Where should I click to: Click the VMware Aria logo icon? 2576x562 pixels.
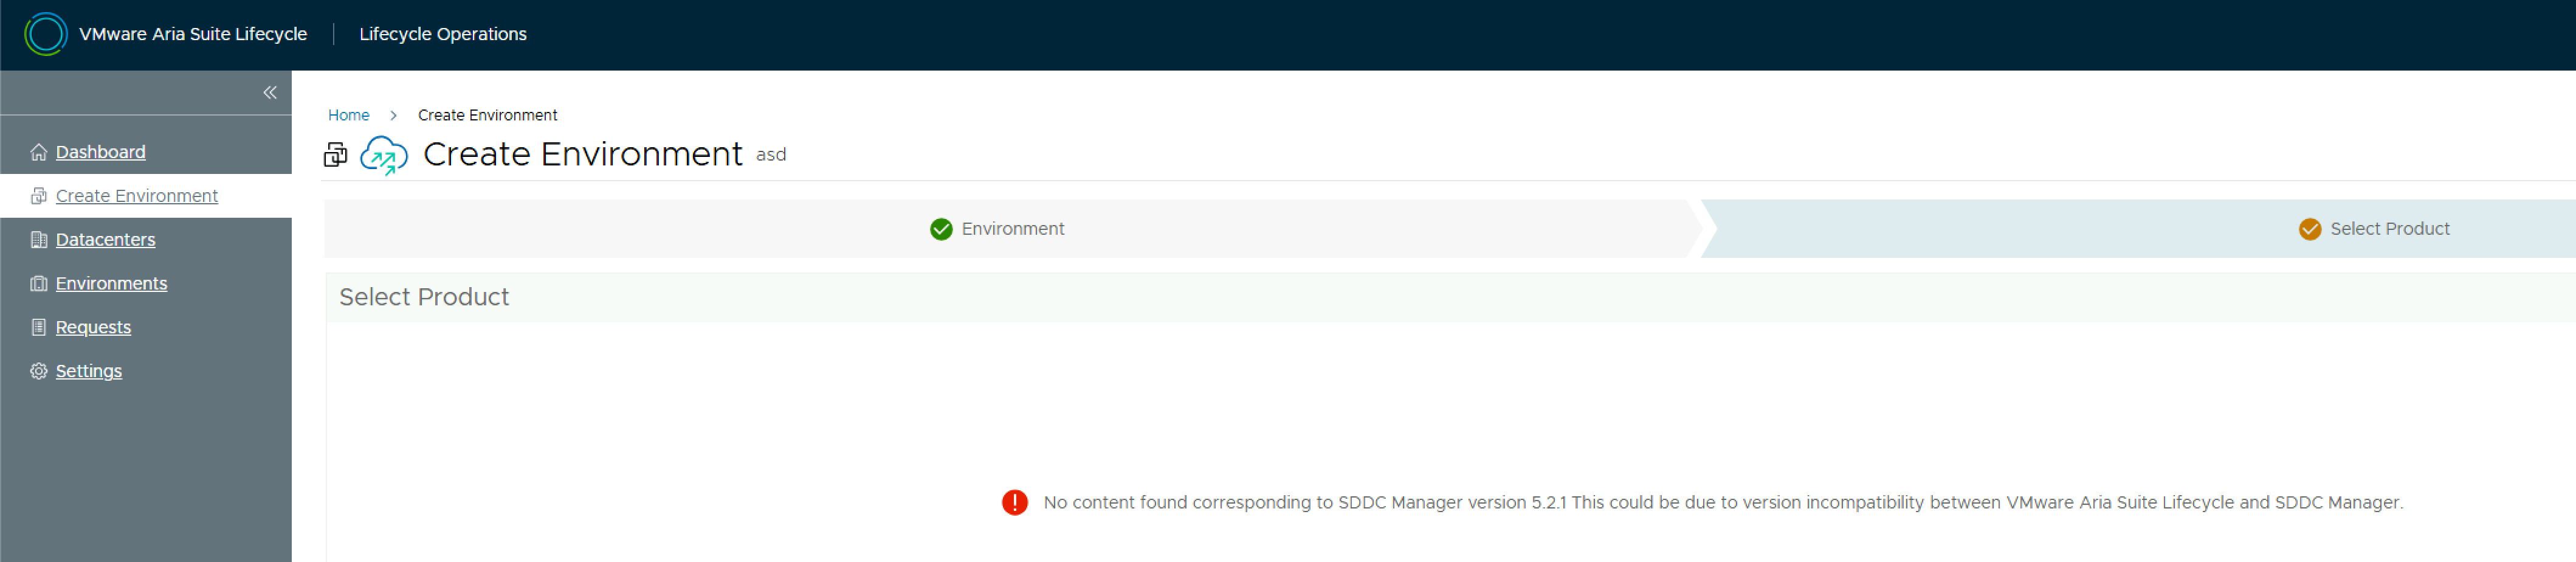(x=45, y=34)
